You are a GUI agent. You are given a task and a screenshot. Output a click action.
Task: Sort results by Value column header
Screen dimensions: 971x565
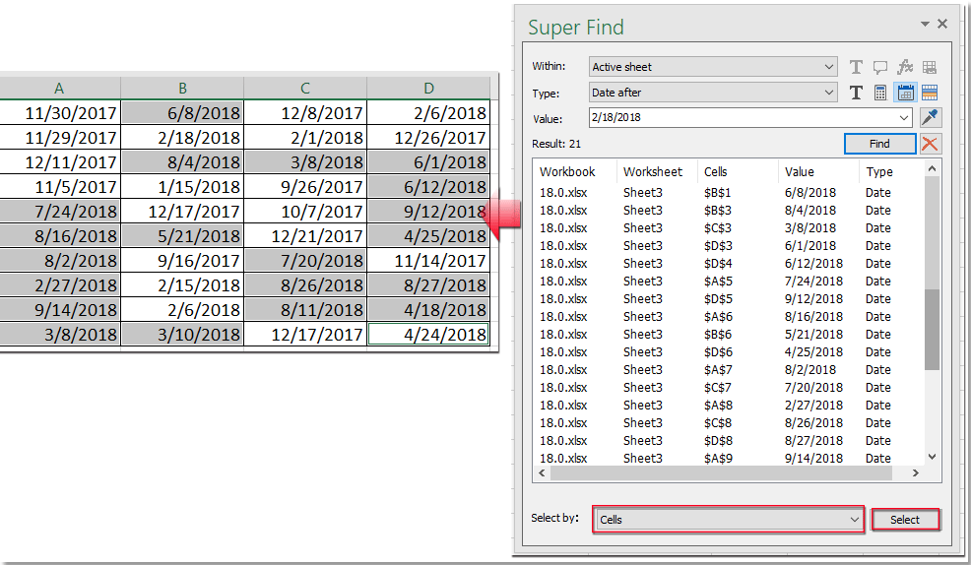(800, 172)
